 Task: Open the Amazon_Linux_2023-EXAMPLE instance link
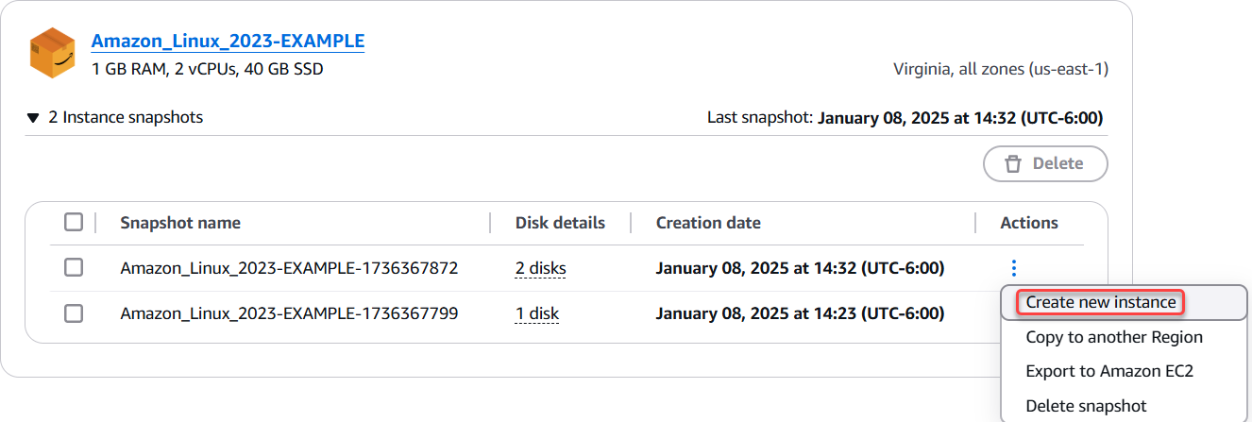point(228,41)
